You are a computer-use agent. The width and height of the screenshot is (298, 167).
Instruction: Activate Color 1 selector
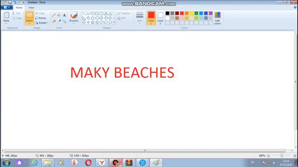click(x=151, y=18)
